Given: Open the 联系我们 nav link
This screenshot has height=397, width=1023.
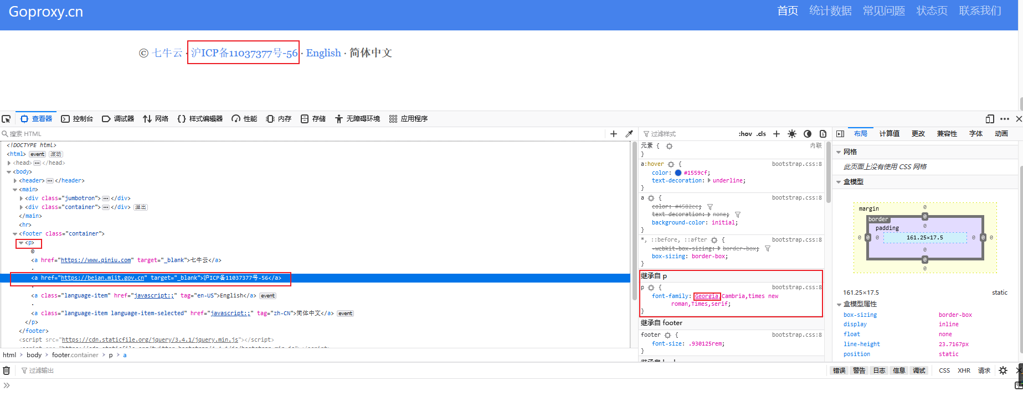Looking at the screenshot, I should coord(980,11).
